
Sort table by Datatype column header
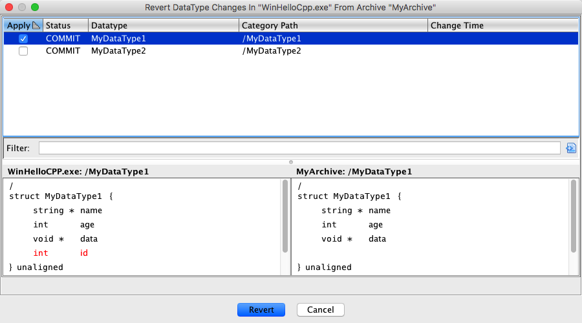click(x=163, y=26)
